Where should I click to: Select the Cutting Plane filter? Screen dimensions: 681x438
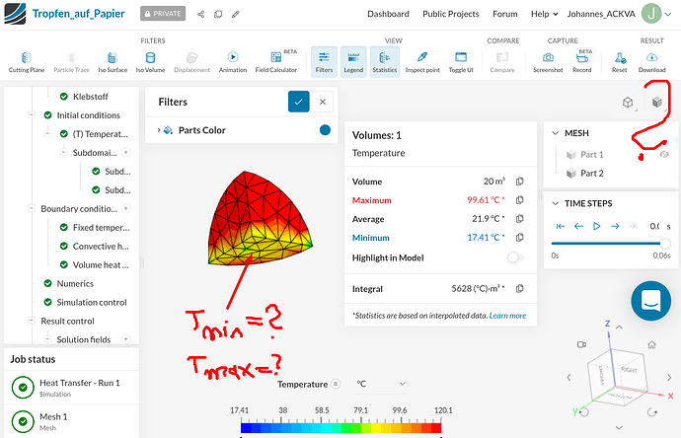pos(27,62)
